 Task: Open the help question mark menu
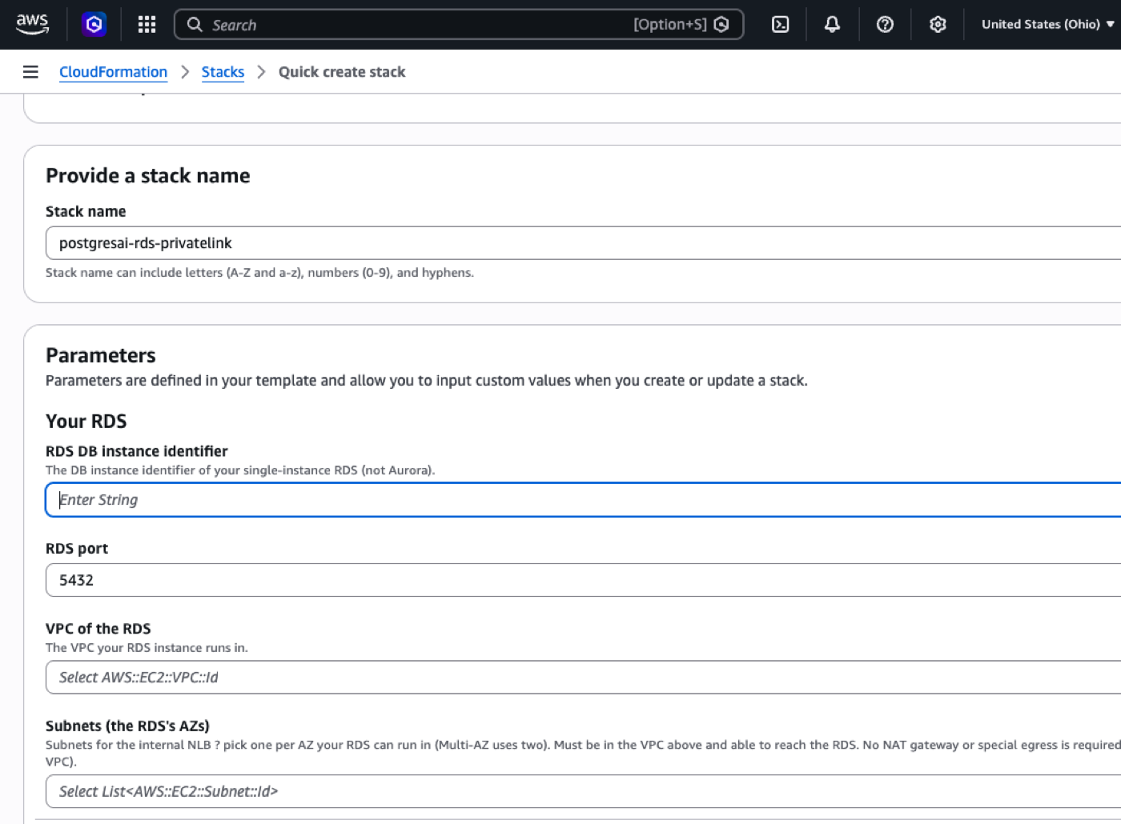[x=885, y=25]
